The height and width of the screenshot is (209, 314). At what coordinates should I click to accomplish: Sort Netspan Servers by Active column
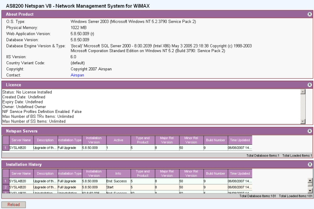[118, 140]
